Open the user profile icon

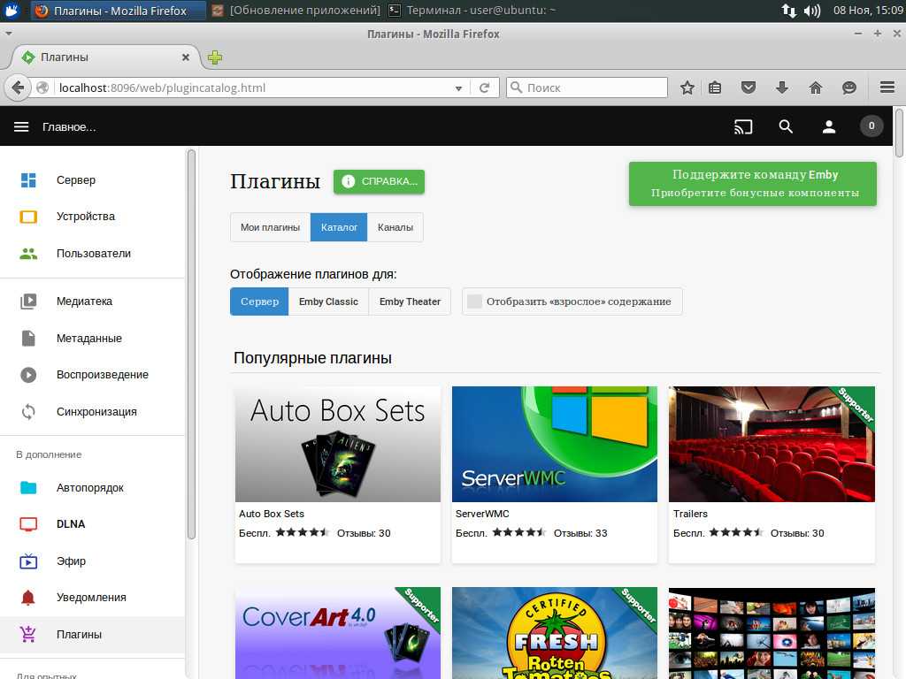(829, 126)
